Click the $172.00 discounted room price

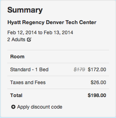[x=97, y=69]
